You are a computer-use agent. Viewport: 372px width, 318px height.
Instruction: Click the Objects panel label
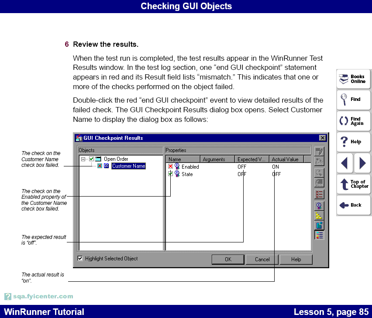point(86,150)
